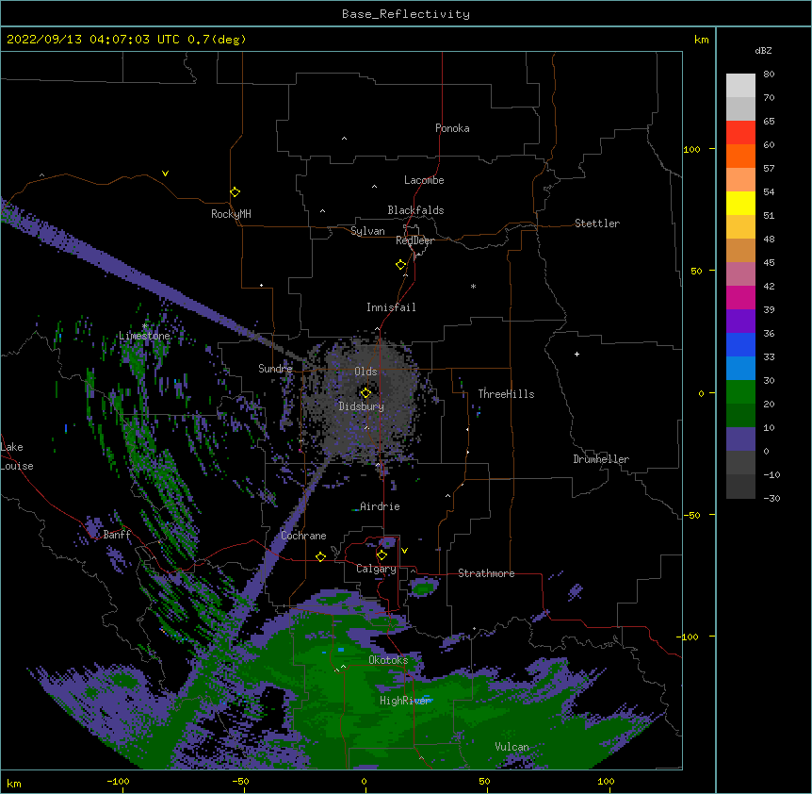Select the Drumheller label

(601, 459)
